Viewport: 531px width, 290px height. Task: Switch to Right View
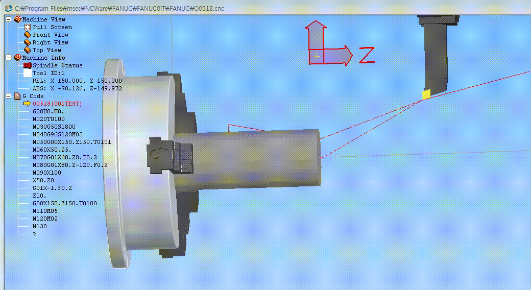[51, 42]
